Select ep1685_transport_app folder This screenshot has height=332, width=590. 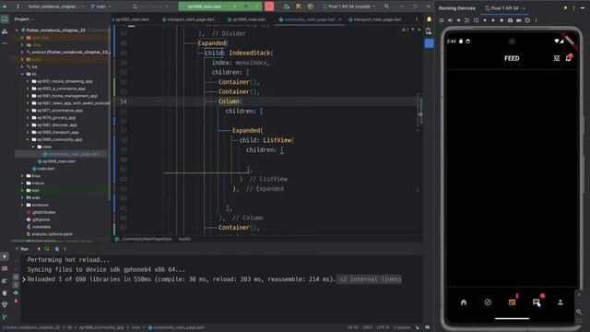(x=55, y=132)
